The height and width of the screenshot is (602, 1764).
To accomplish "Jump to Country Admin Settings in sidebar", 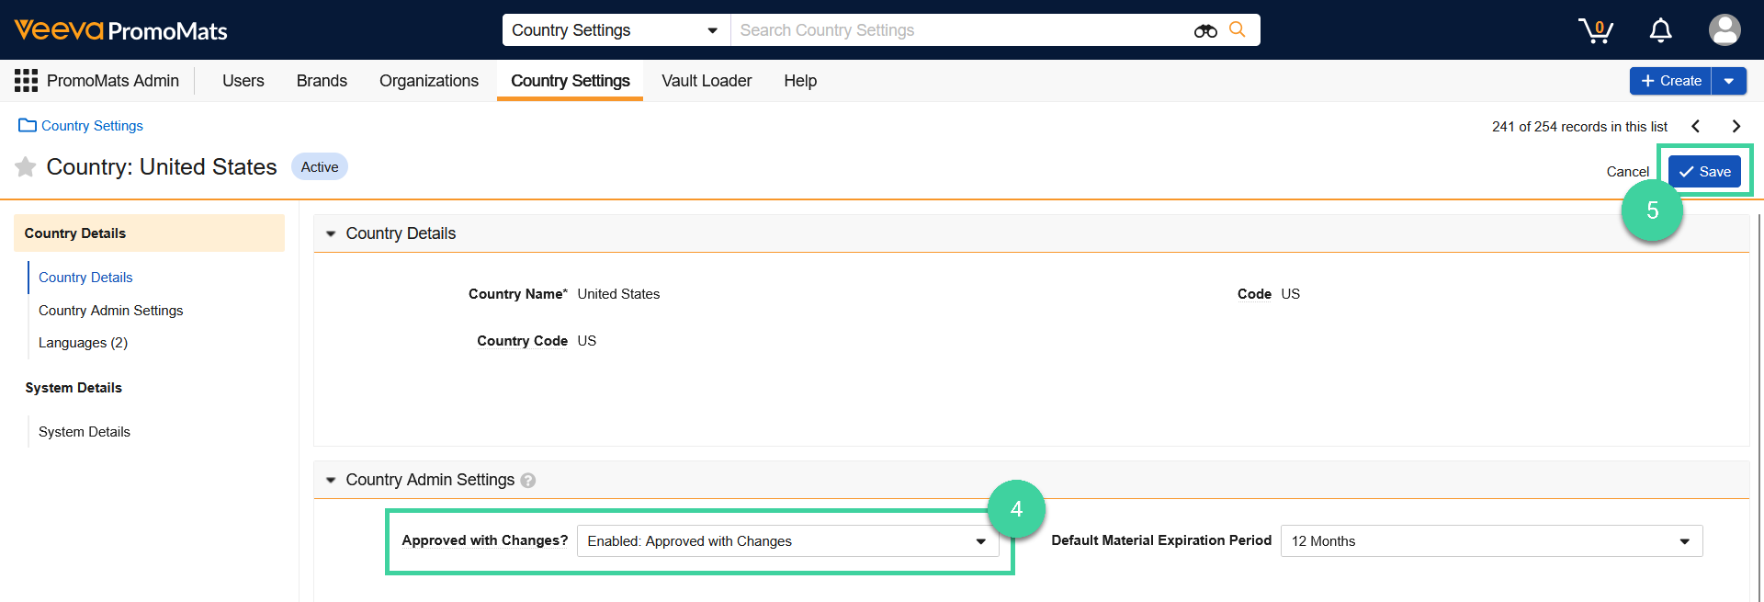I will (111, 311).
